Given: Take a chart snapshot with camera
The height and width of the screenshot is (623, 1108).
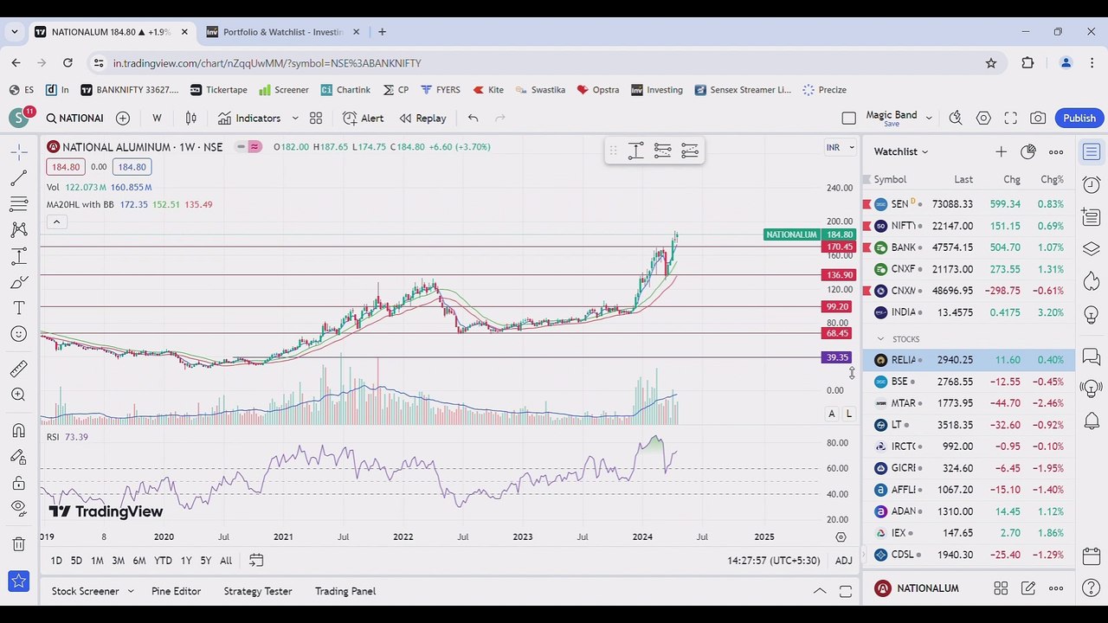Looking at the screenshot, I should click(x=1038, y=118).
